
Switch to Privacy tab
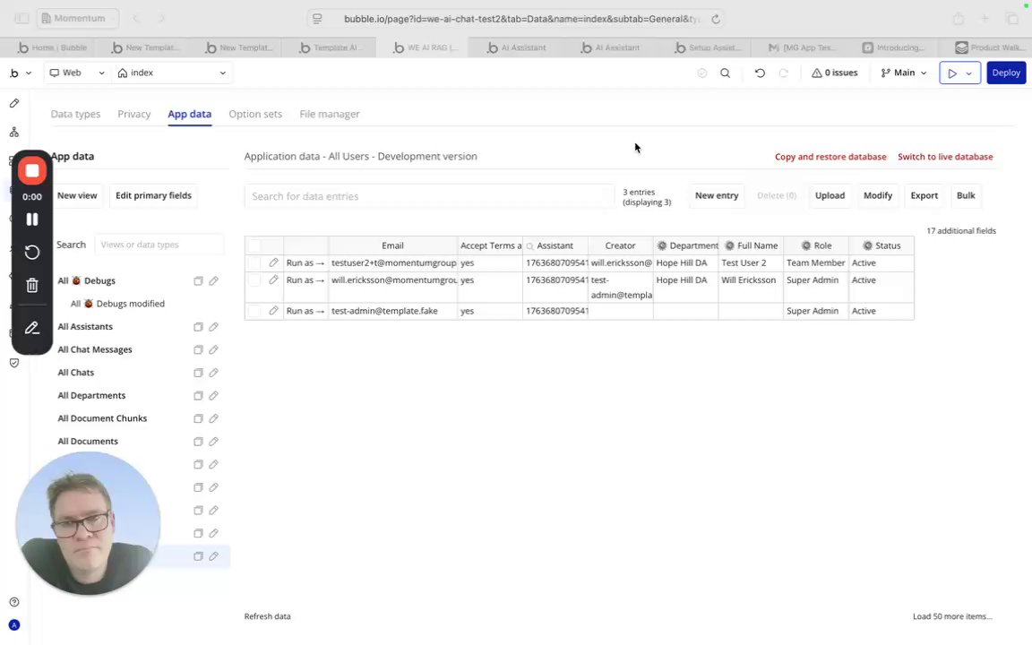click(x=133, y=114)
